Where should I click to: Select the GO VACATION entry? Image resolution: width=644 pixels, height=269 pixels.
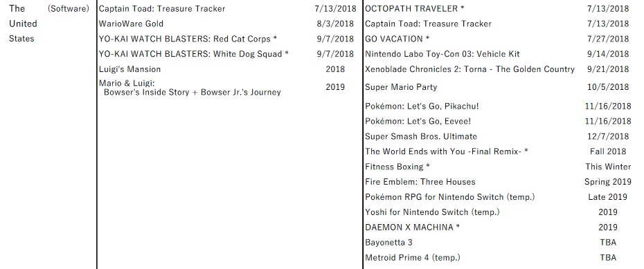(x=397, y=39)
